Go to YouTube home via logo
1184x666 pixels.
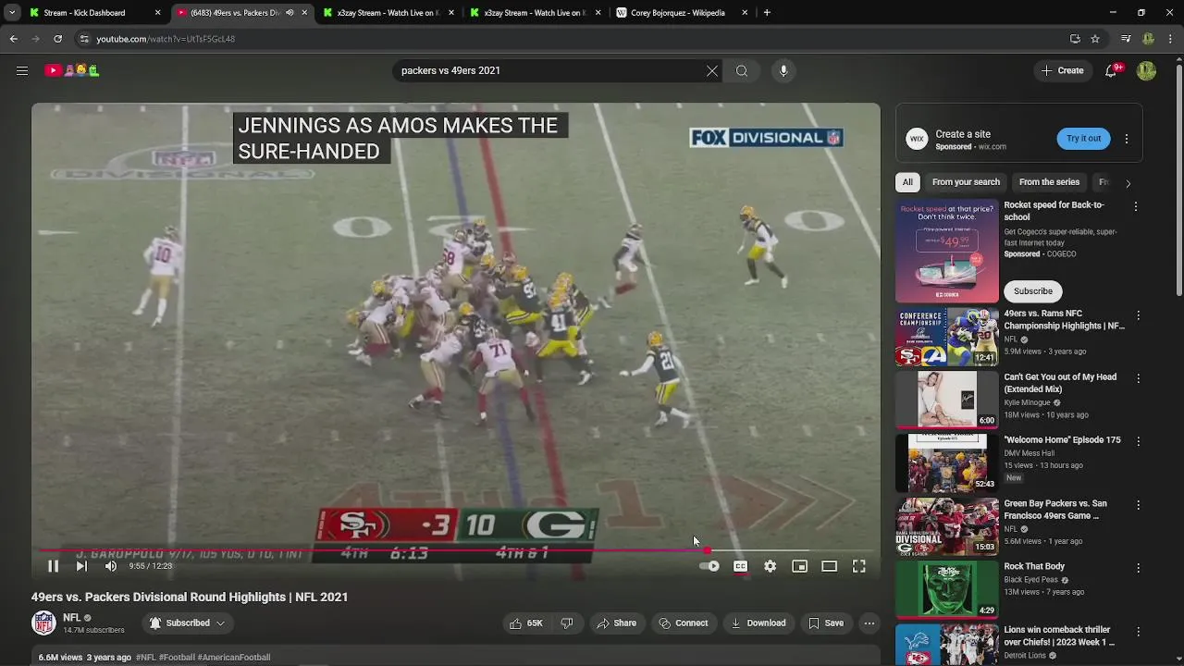[x=72, y=70]
